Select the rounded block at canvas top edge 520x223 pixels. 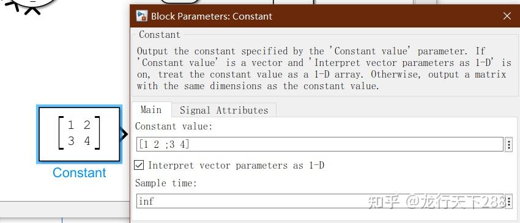[x=179, y=2]
